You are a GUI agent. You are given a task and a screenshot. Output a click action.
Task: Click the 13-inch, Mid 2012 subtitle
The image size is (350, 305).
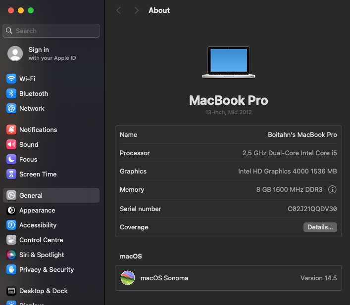(229, 112)
